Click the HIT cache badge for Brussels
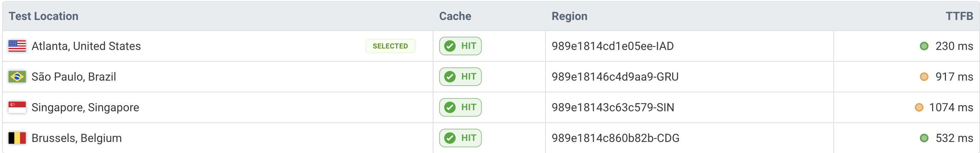 (x=460, y=138)
